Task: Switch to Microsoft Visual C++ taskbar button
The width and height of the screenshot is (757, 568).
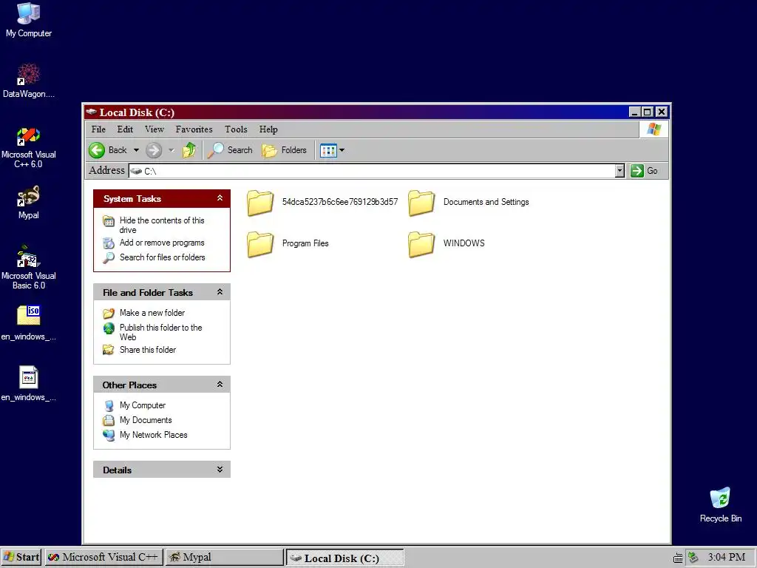Action: pos(103,558)
